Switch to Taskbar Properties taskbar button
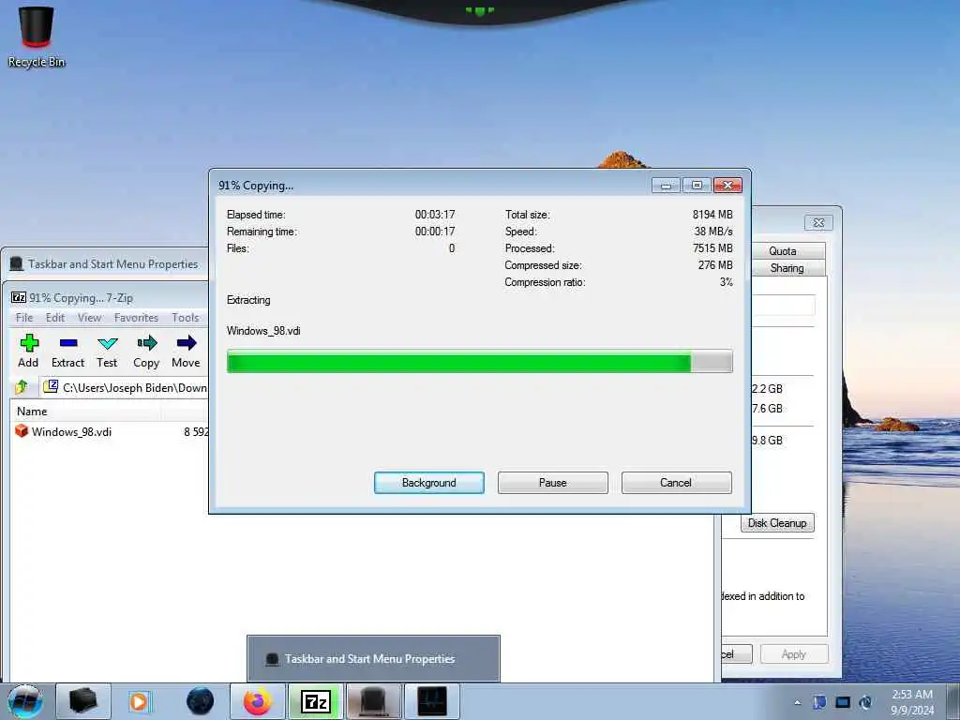Screen dimensions: 960x720 click(374, 701)
